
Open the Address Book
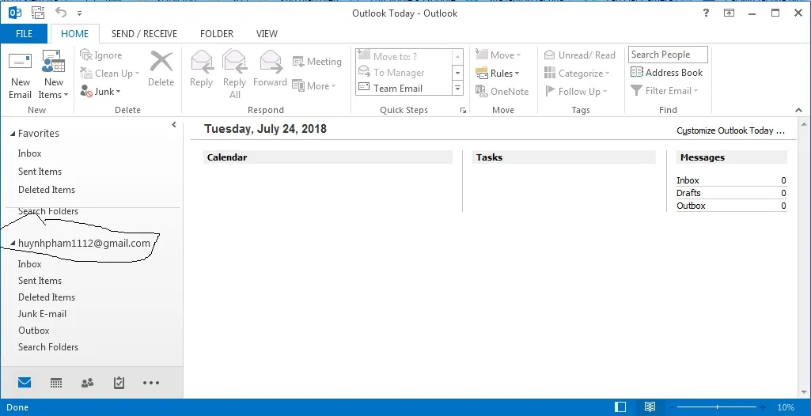[x=666, y=73]
